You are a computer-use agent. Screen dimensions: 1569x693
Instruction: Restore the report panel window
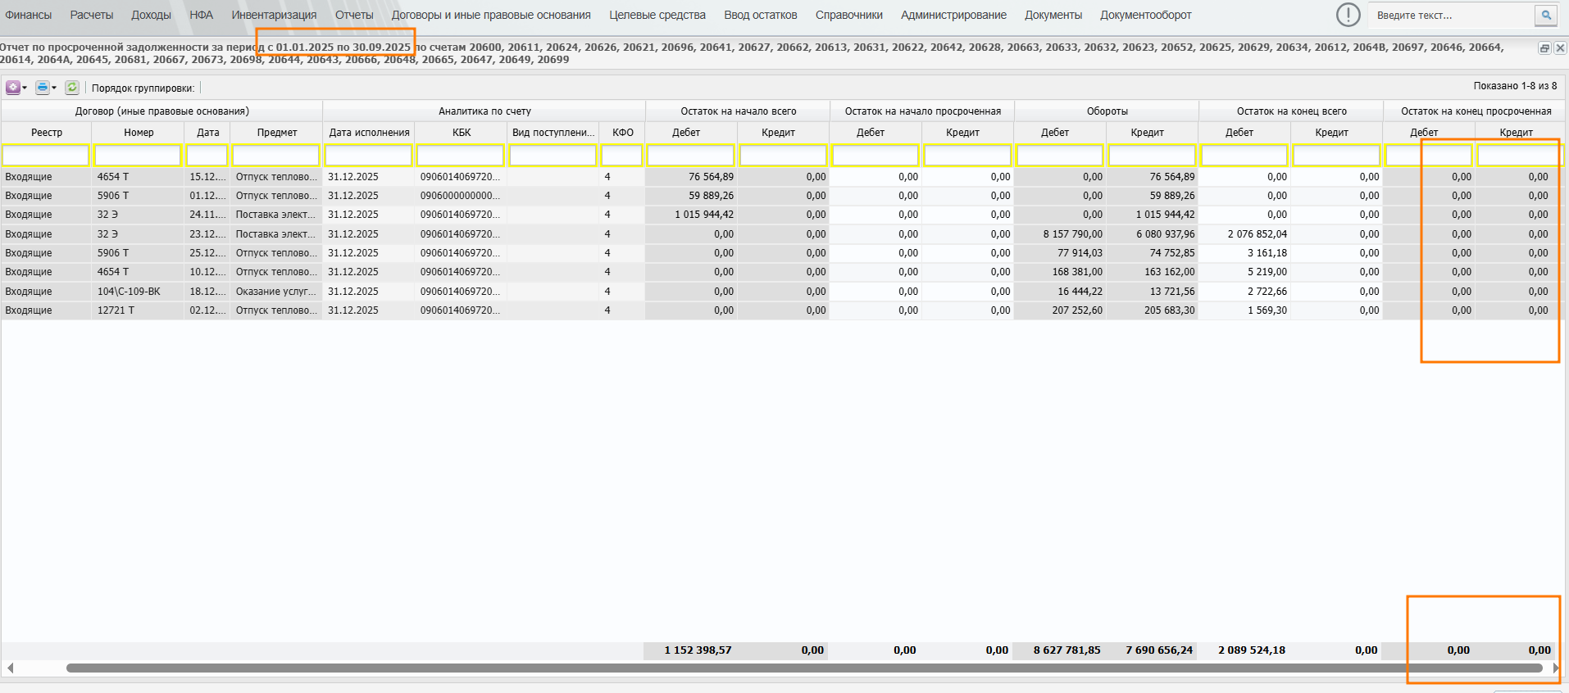[1544, 48]
